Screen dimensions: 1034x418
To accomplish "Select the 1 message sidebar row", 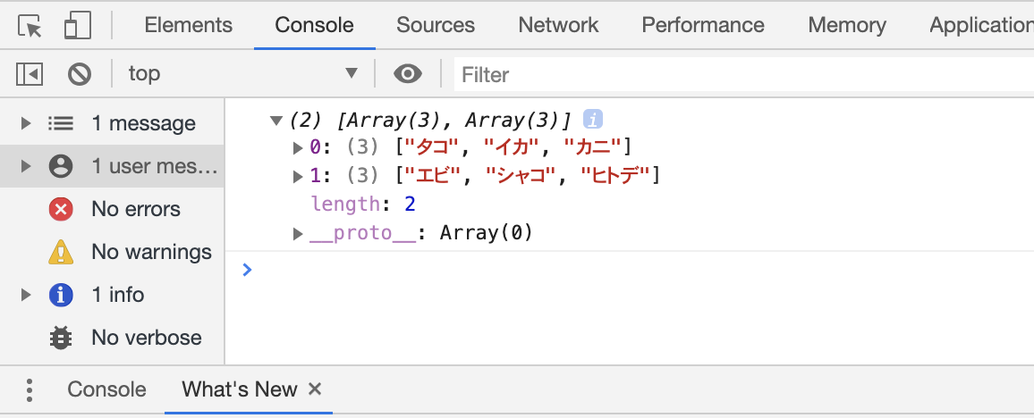I will (112, 123).
